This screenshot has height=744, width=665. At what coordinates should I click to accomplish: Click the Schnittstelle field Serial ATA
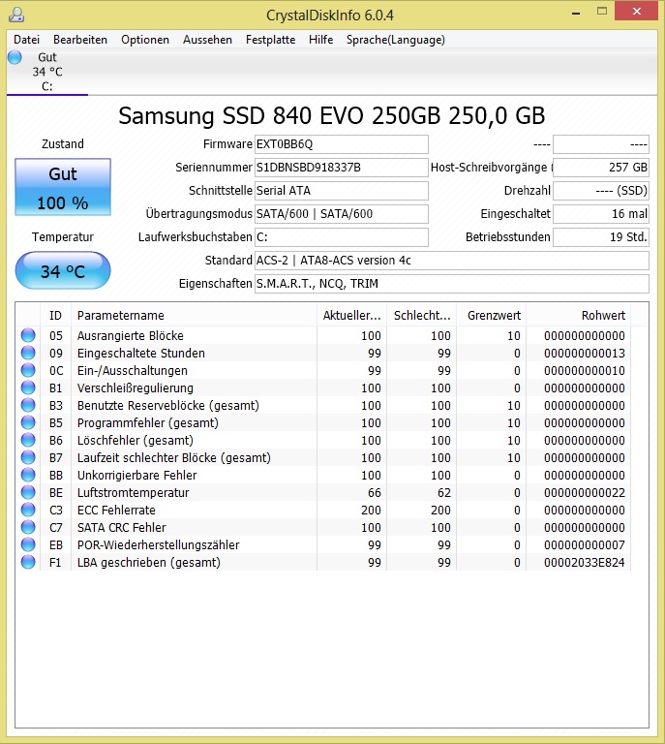(342, 191)
